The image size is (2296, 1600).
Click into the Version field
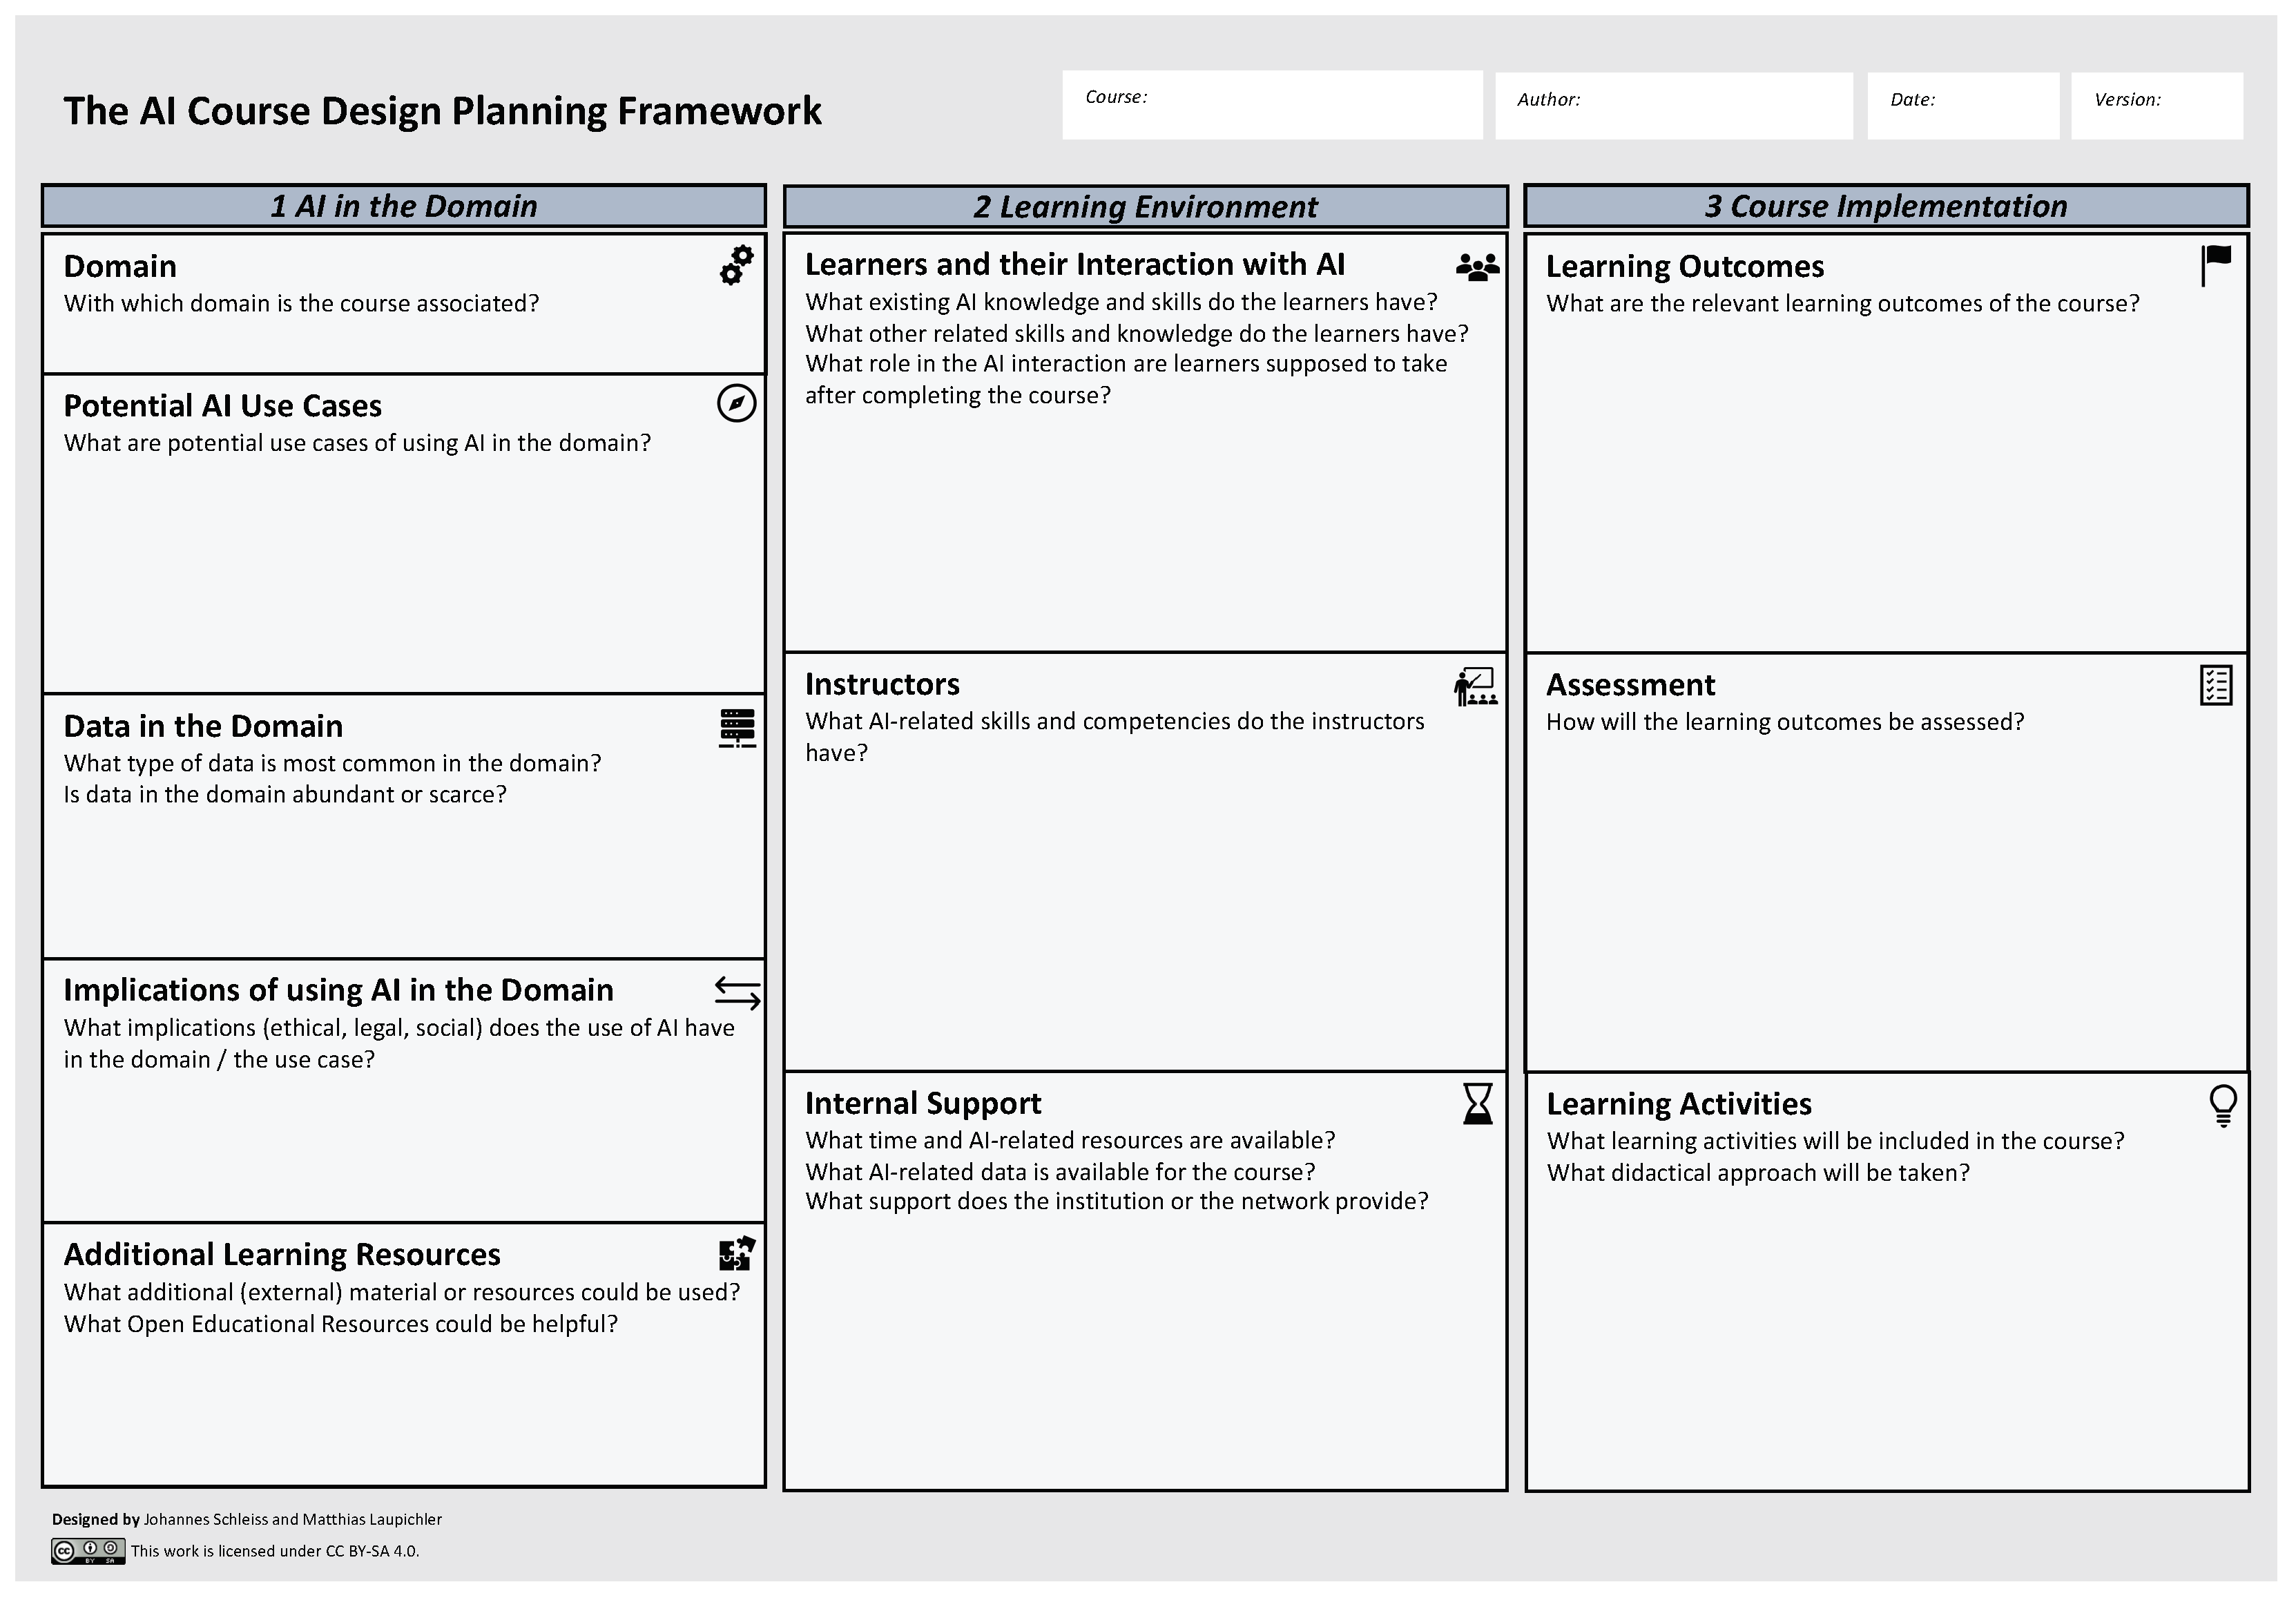click(2156, 106)
